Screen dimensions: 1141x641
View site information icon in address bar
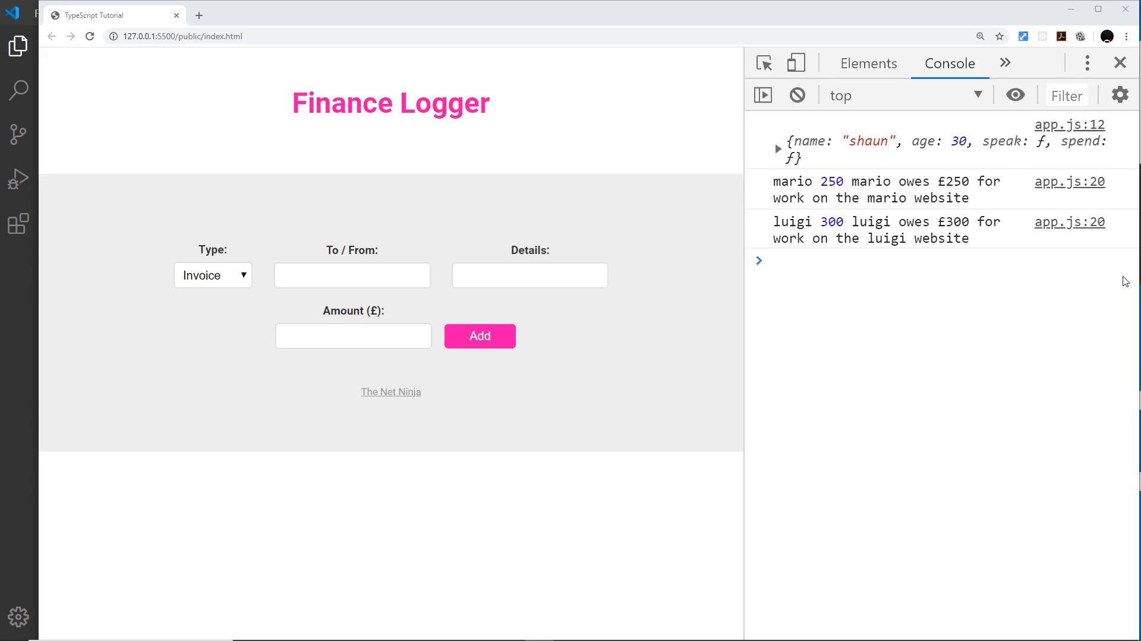pos(113,36)
